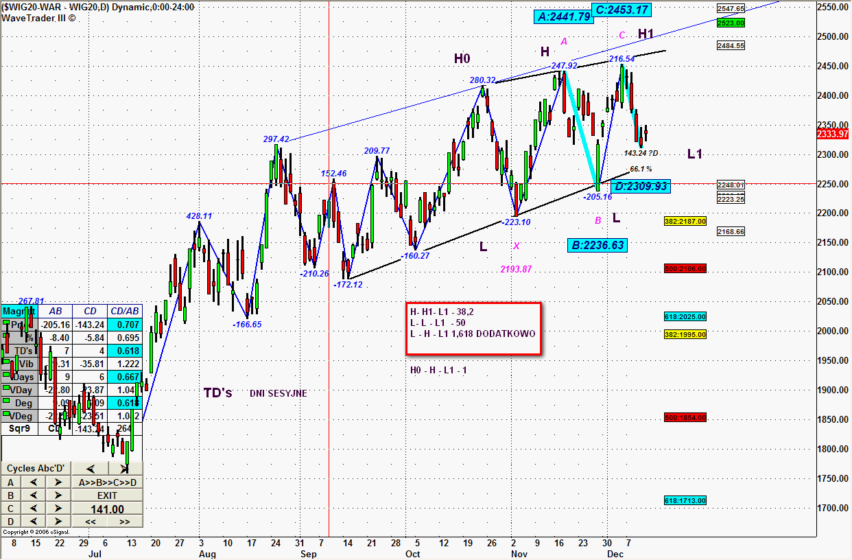Click the left arrow in row A

pos(32,482)
